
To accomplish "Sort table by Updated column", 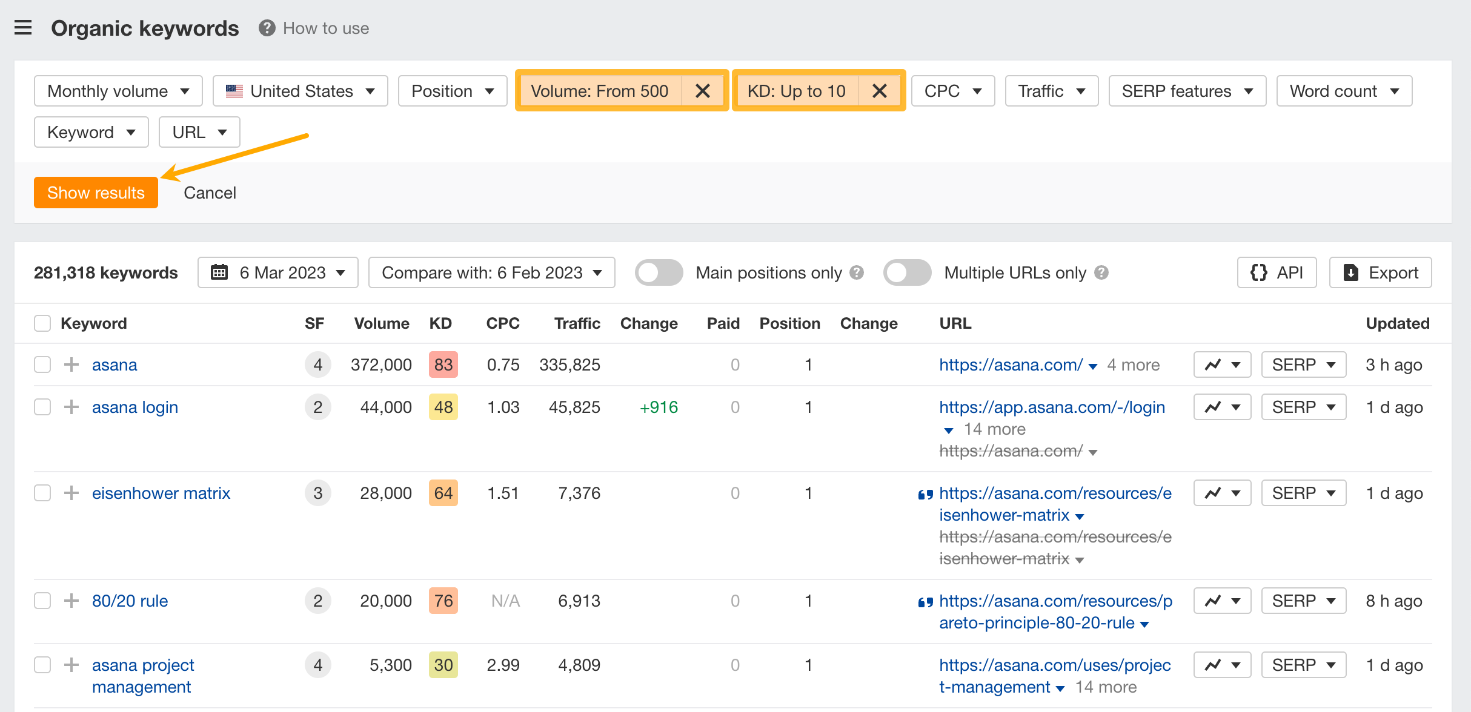I will click(1398, 323).
